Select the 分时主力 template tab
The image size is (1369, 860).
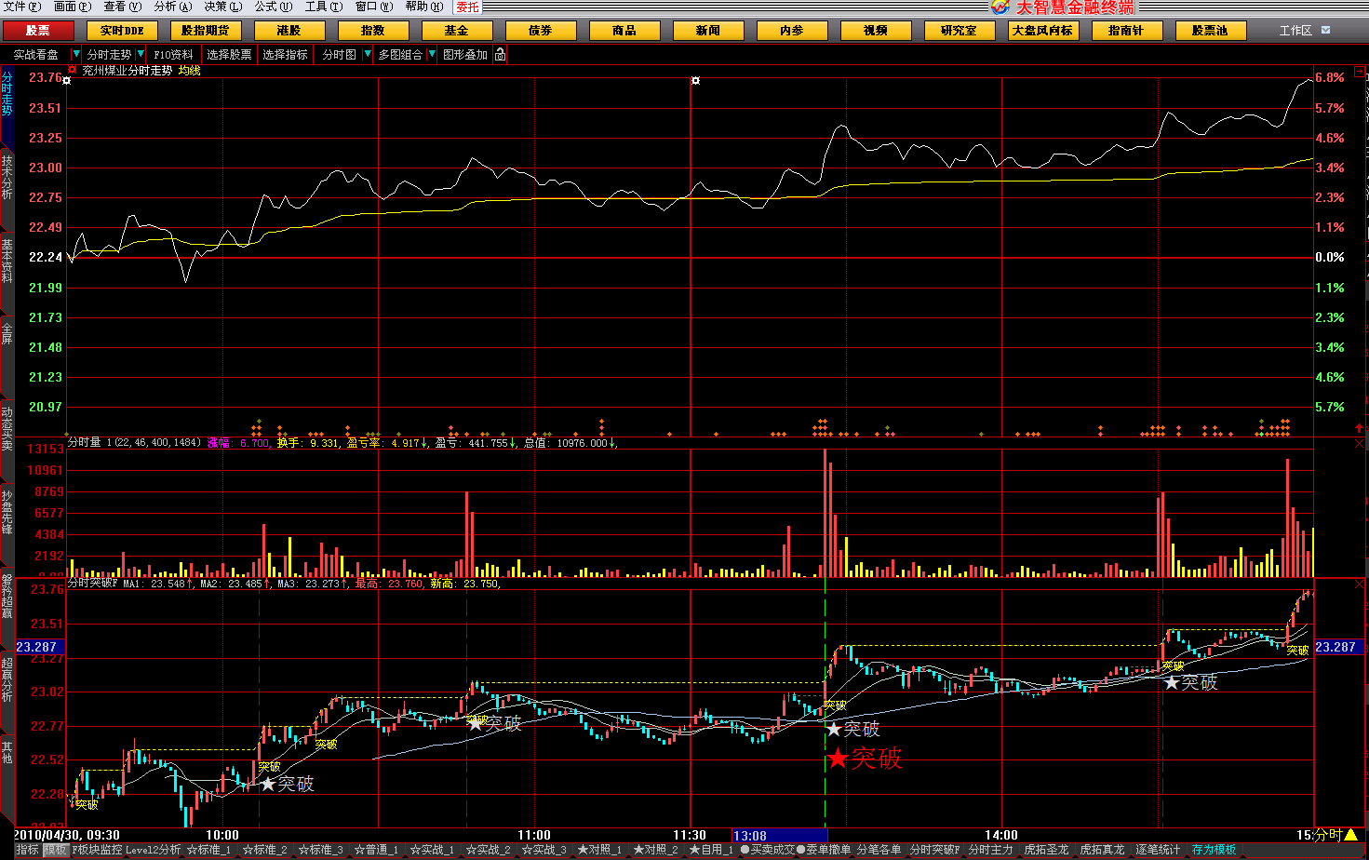click(x=990, y=850)
